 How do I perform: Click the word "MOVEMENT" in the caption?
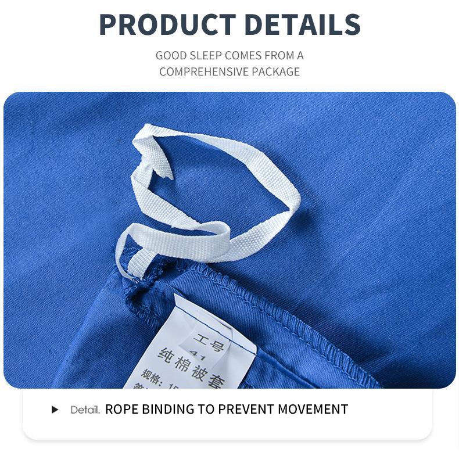point(313,409)
